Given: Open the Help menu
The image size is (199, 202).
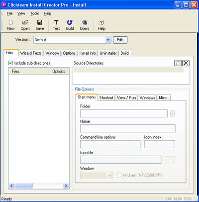Looking at the screenshot, I should tap(47, 13).
